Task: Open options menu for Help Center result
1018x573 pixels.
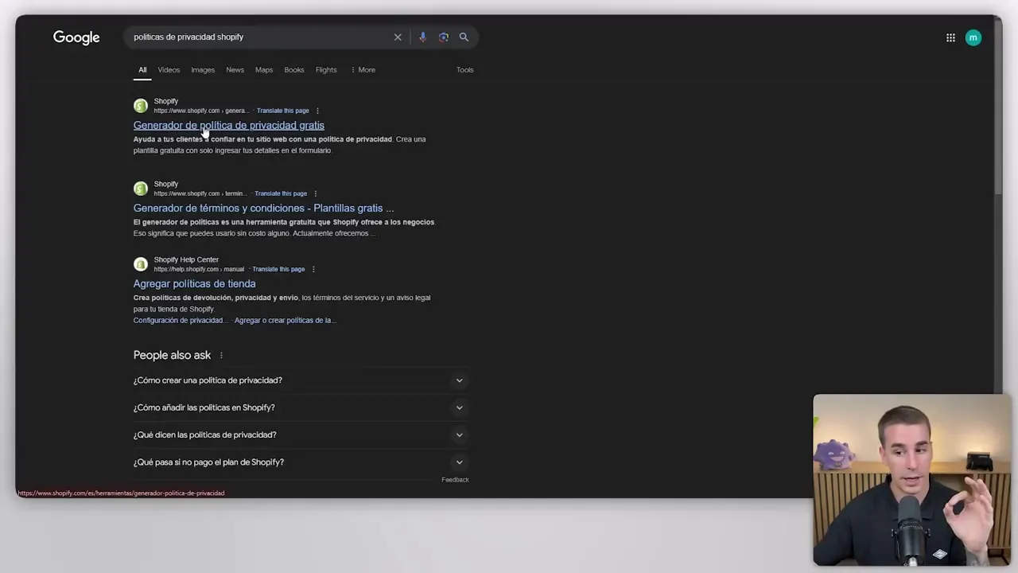Action: (x=313, y=269)
